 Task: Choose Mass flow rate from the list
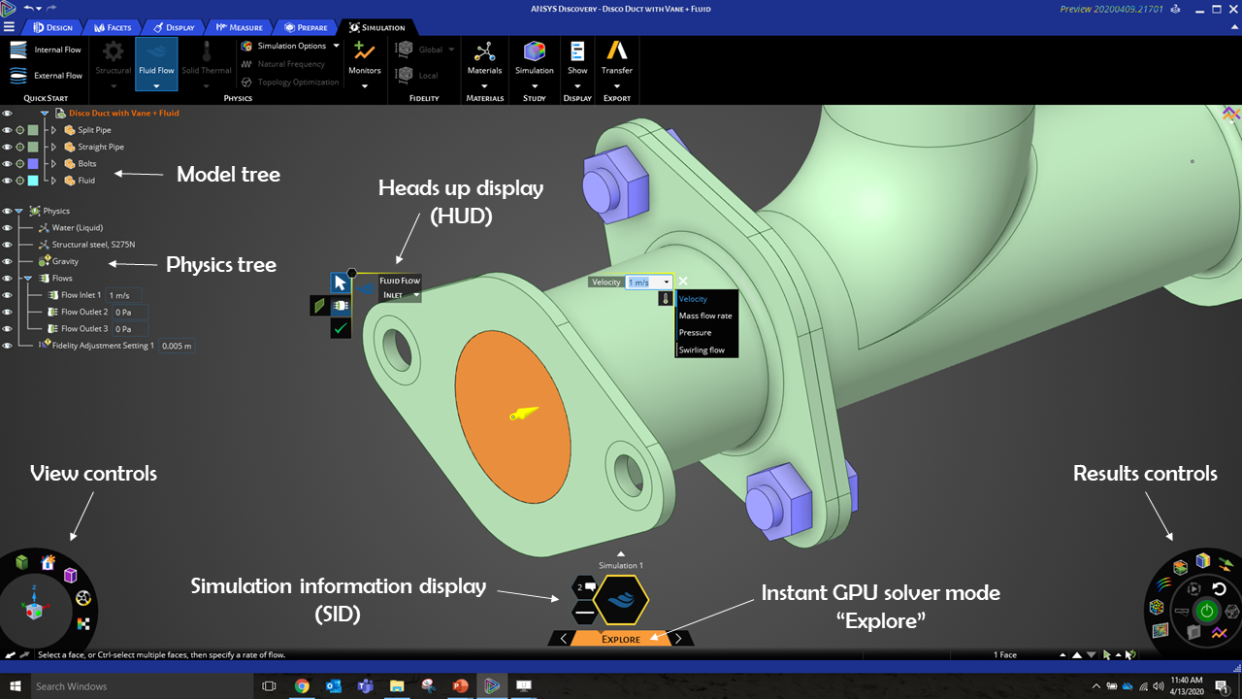(x=705, y=316)
